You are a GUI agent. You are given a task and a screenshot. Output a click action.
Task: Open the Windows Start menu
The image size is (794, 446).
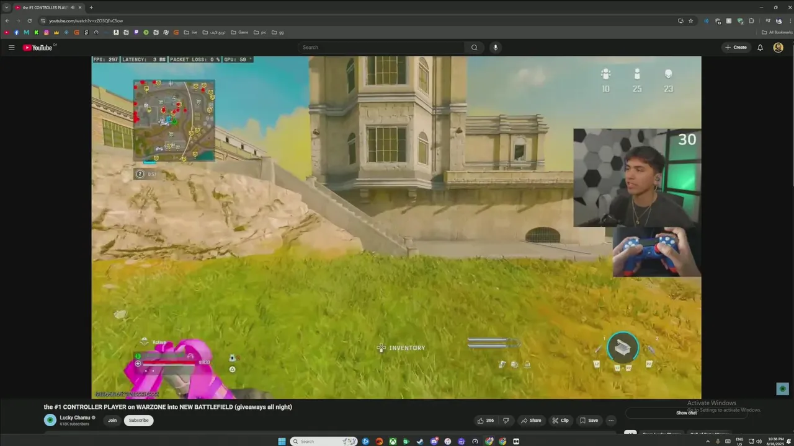coord(282,442)
